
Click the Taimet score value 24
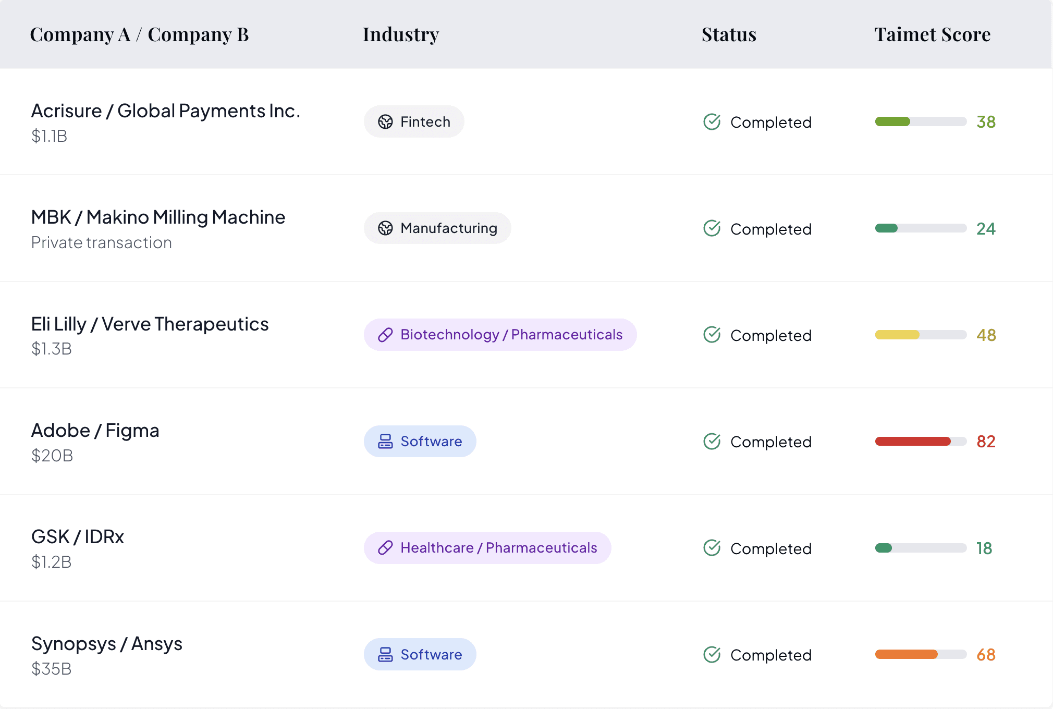986,228
